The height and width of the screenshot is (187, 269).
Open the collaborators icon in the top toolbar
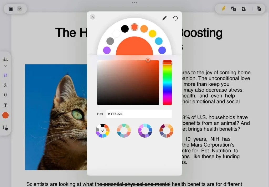pos(243,9)
